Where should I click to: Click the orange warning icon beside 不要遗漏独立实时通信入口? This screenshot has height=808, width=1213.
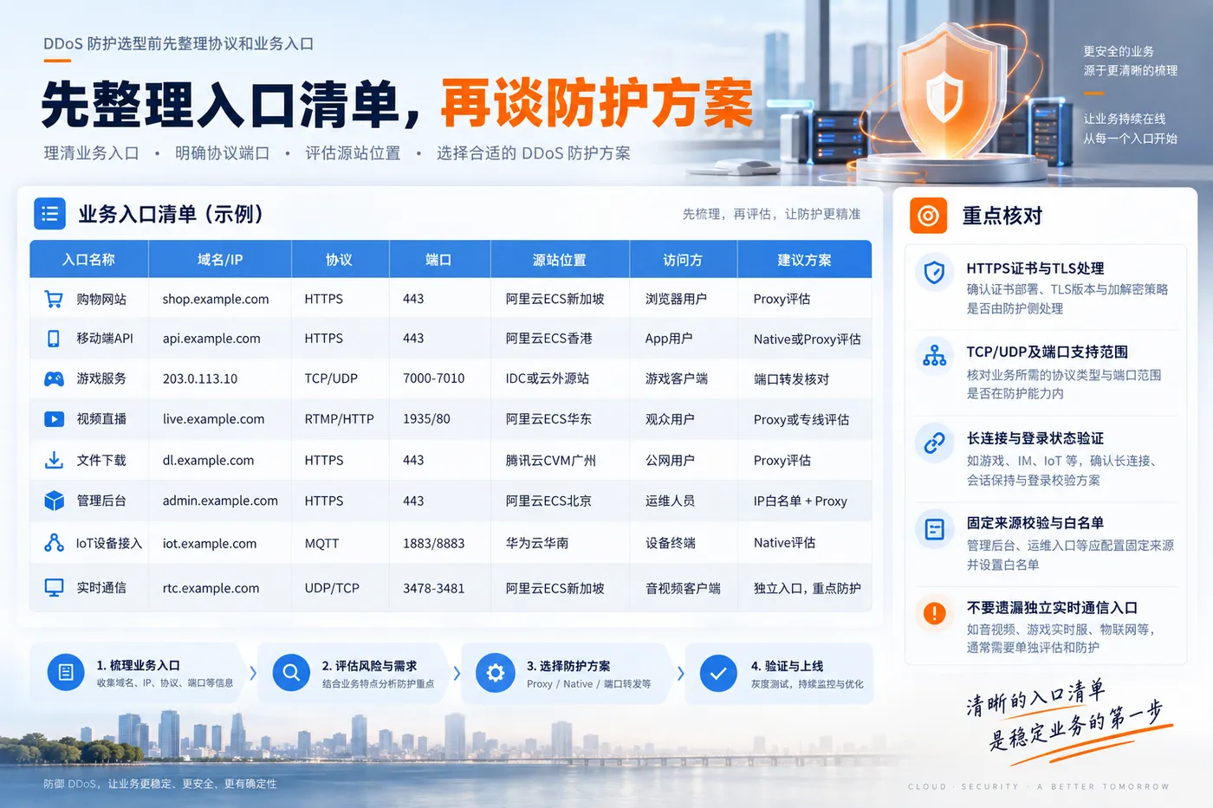click(x=934, y=613)
